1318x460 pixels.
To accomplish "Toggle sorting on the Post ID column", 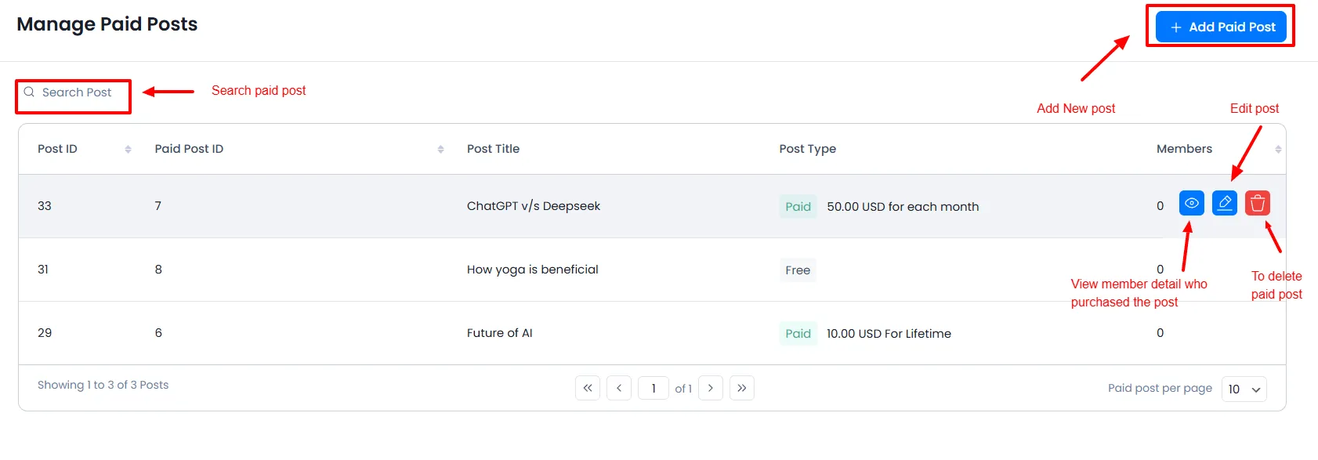I will [127, 148].
